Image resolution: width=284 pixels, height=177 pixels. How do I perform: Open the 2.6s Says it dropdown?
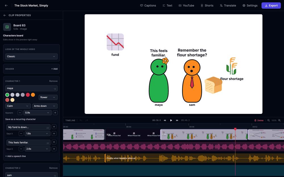click(x=37, y=149)
